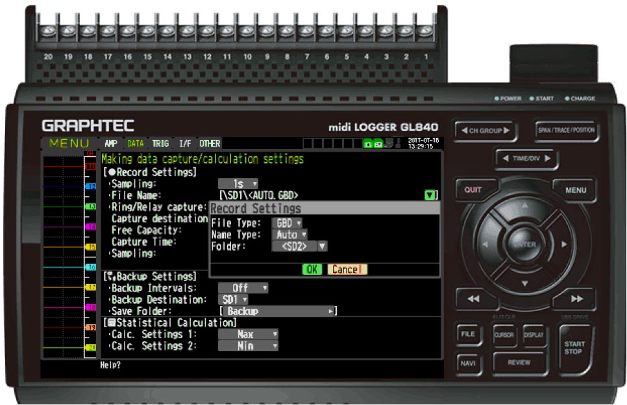Tap the left direction key
The image size is (627, 405).
click(485, 244)
